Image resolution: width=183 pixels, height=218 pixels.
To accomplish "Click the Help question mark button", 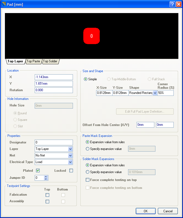I will [172, 4].
